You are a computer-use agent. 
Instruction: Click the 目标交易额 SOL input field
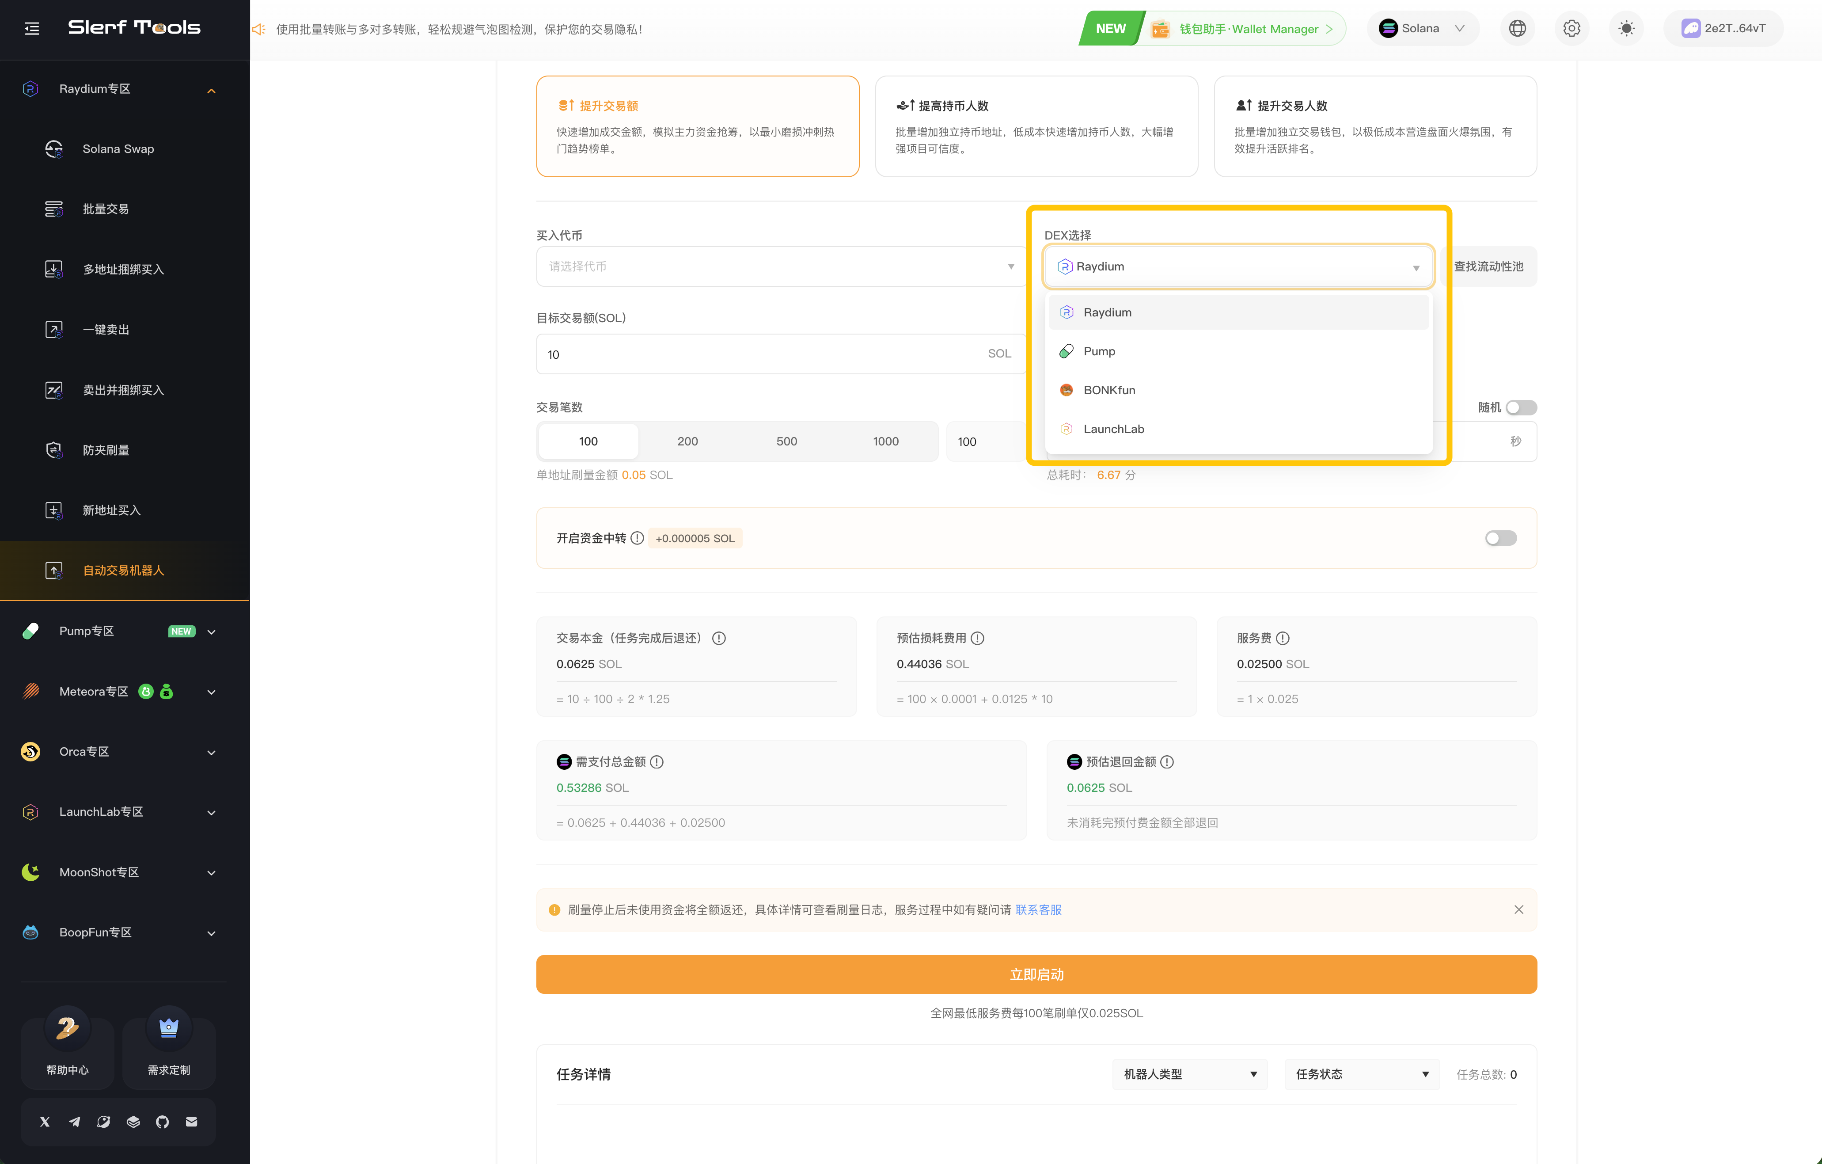point(764,354)
